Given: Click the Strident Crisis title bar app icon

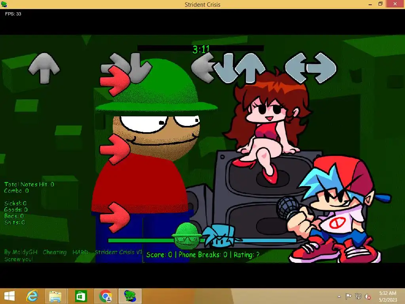Looking at the screenshot, I should (4, 4).
